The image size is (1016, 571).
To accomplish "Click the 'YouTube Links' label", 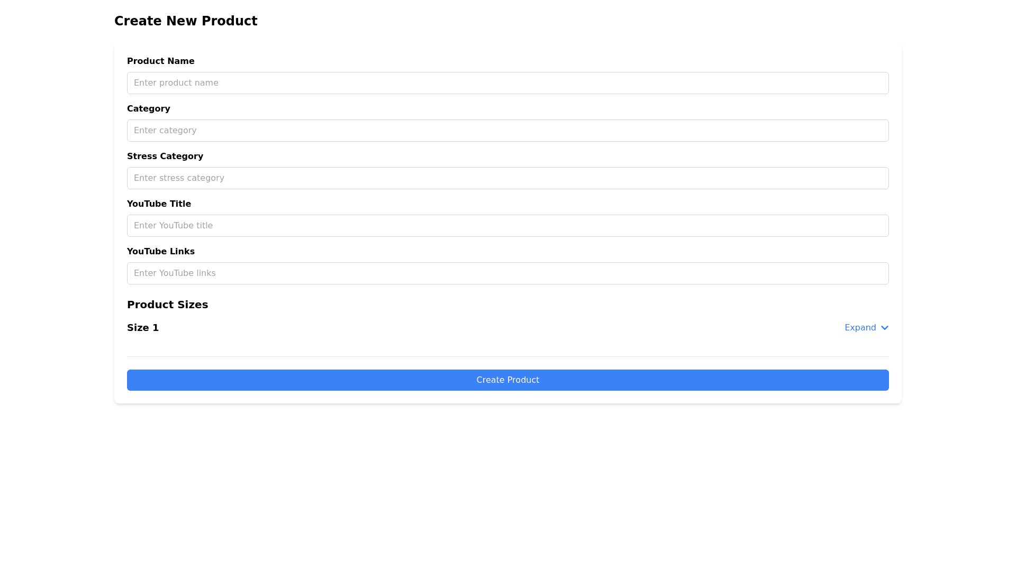I will (x=160, y=252).
